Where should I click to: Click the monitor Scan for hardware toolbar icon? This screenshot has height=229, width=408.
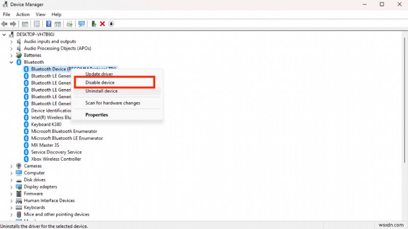coord(82,24)
